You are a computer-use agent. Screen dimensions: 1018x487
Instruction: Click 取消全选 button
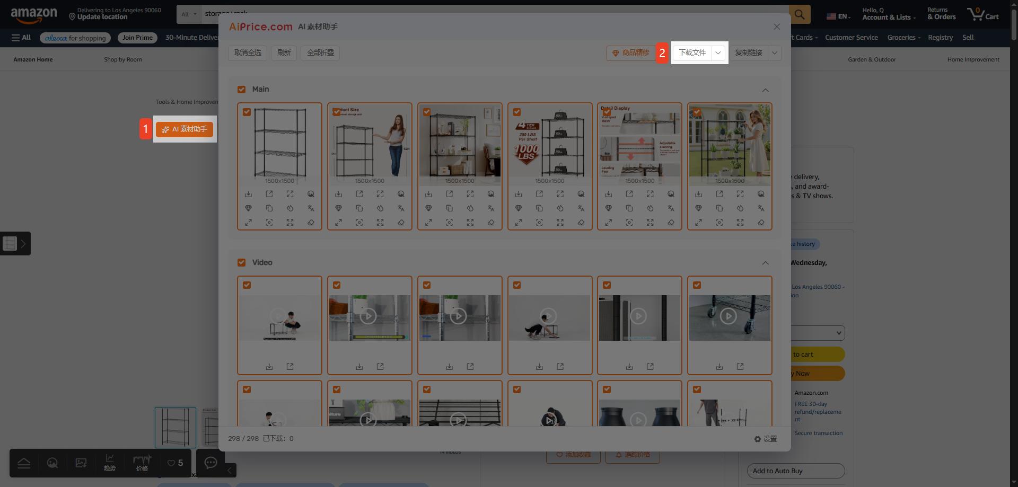click(248, 53)
